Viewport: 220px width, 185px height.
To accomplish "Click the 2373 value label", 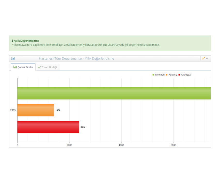I will point(83,127).
